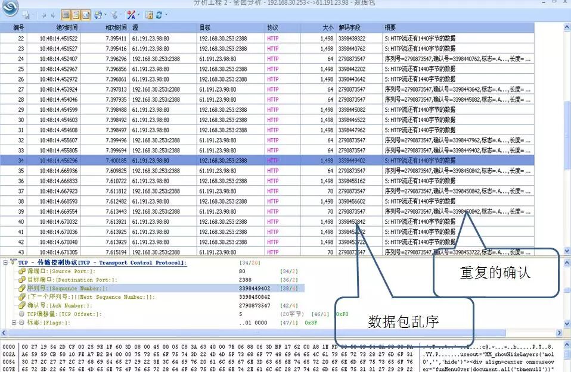This screenshot has height=372, width=571.
Task: Open the character encoding dropdown arrow
Action: point(139,15)
